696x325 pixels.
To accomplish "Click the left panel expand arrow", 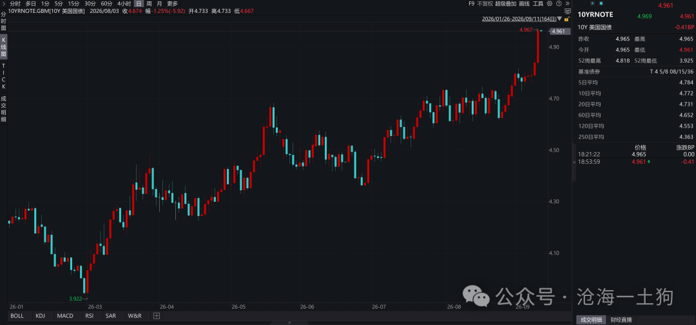I will [x=4, y=4].
